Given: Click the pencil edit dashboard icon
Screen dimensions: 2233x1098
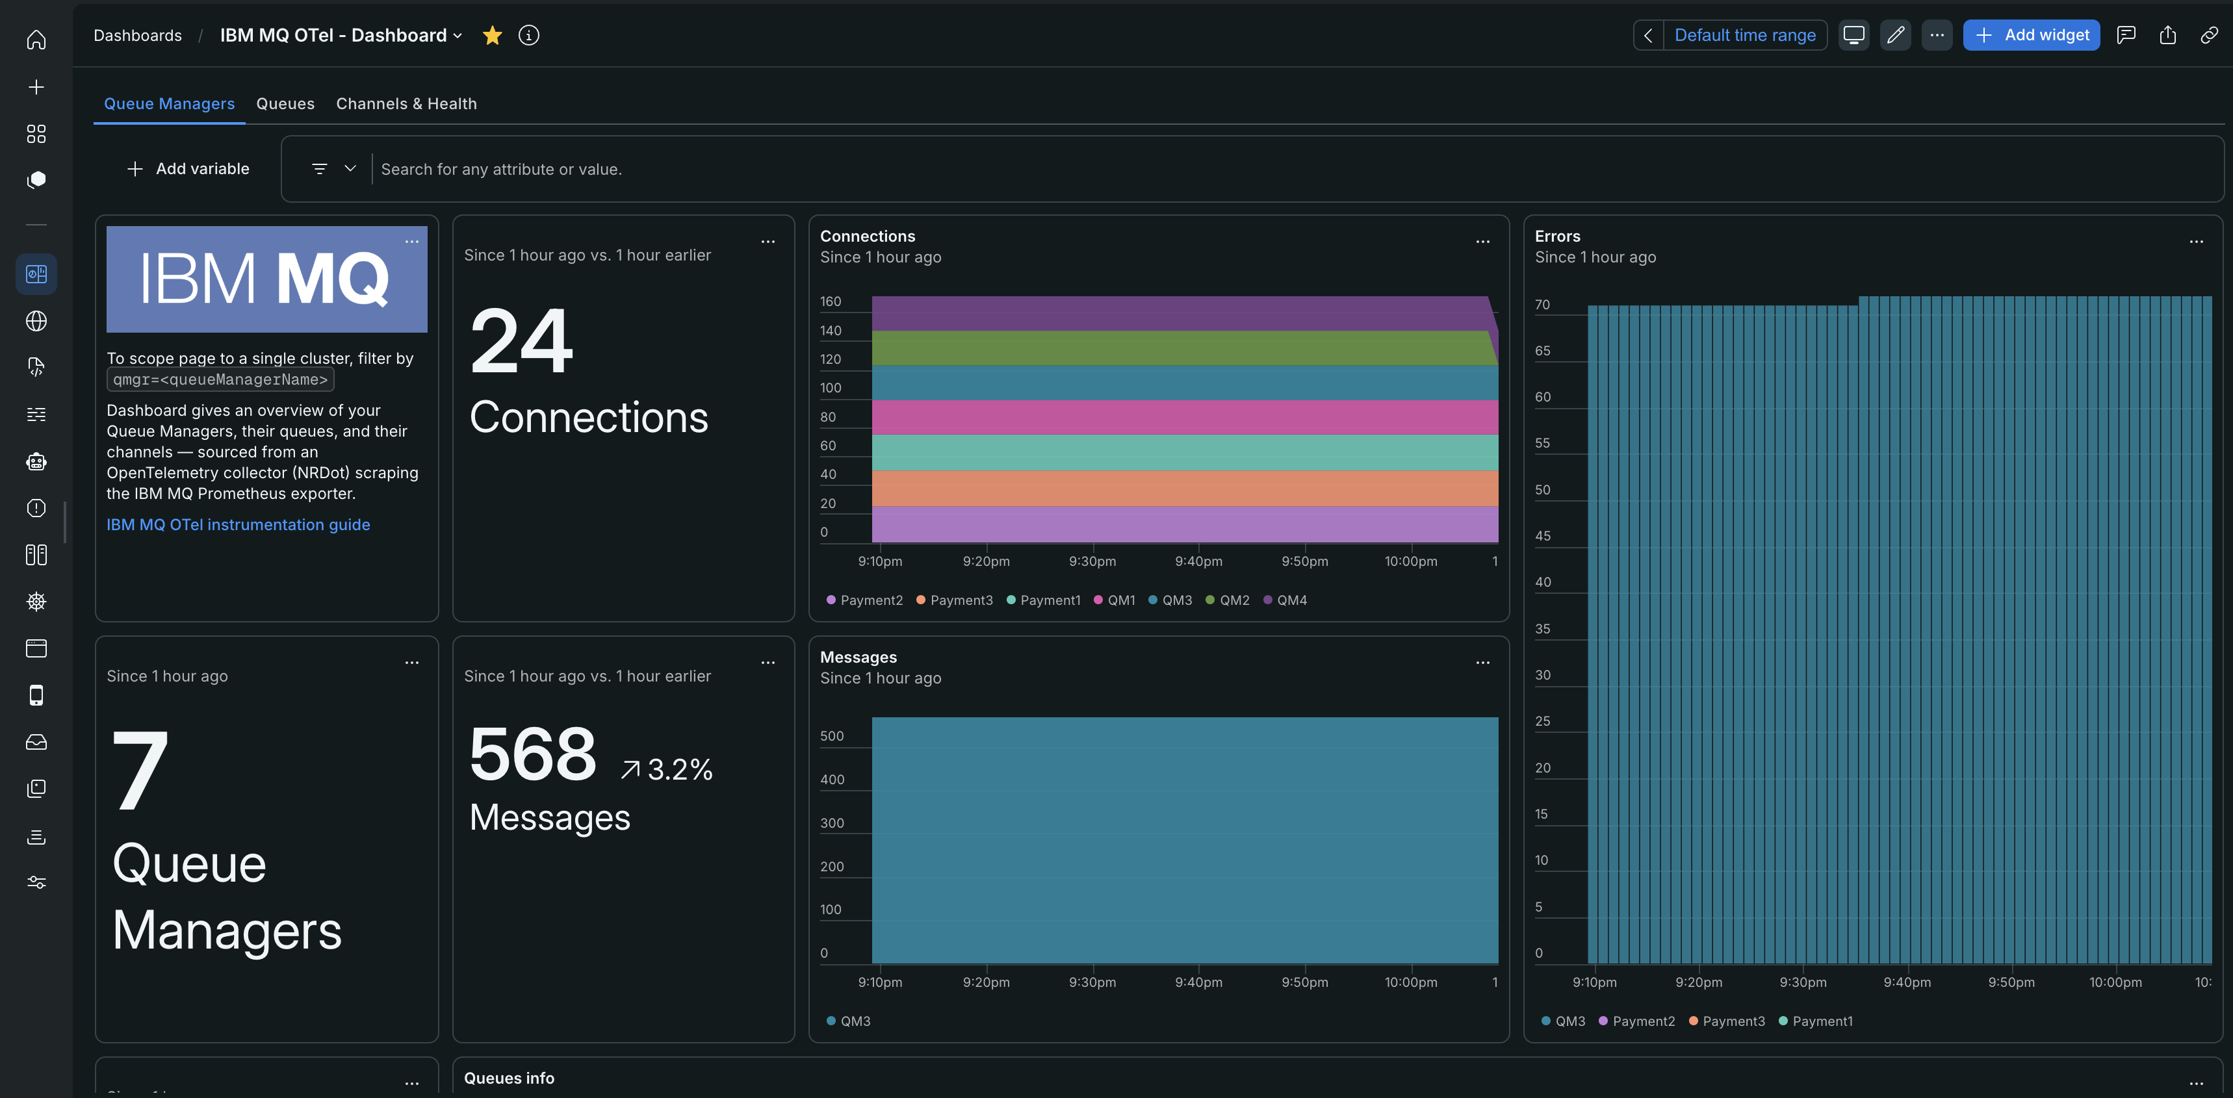Looking at the screenshot, I should 1895,34.
